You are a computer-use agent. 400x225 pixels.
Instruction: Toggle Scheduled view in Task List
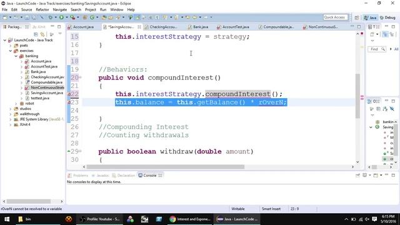[392, 34]
